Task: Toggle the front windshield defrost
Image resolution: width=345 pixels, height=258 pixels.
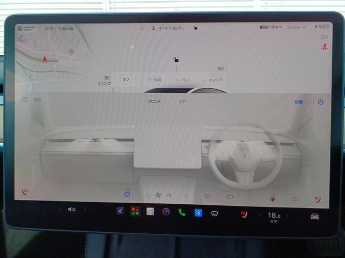Action: click(x=208, y=196)
